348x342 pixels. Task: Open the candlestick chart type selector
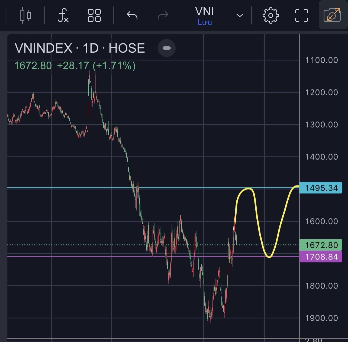[26, 15]
